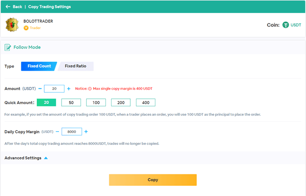
Task: Choose quick amount 100
Action: 96,102
